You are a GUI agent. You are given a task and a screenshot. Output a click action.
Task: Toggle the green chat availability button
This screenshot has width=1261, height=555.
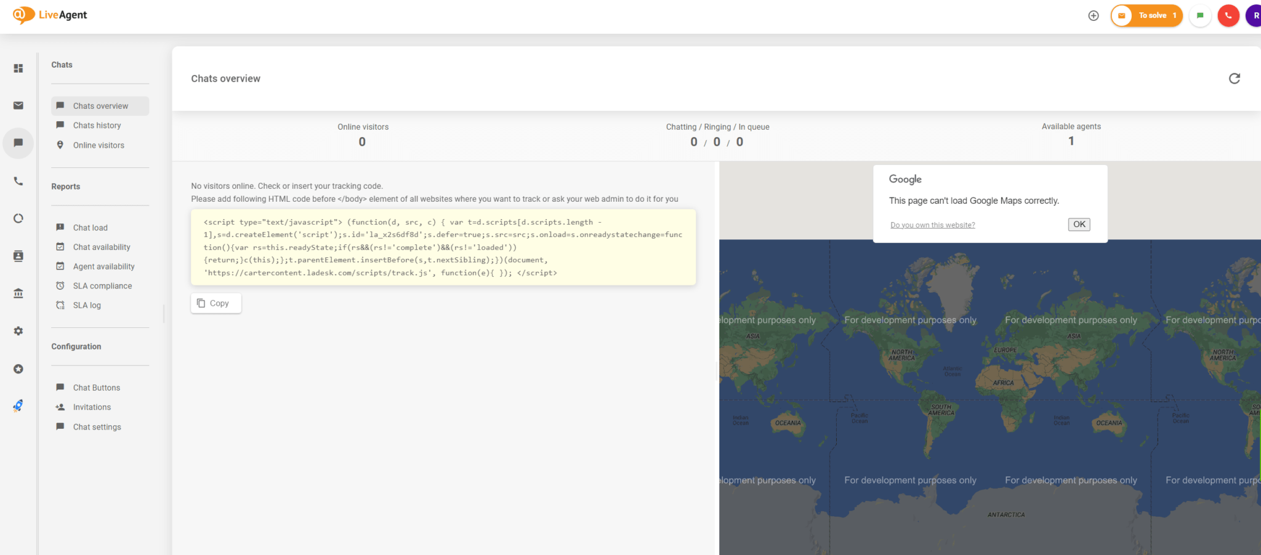(x=1199, y=16)
